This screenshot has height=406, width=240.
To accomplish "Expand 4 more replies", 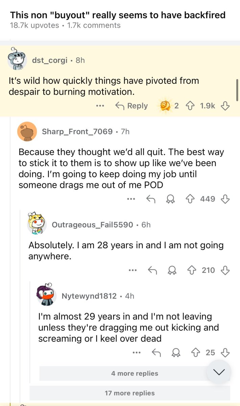I will coord(135,373).
